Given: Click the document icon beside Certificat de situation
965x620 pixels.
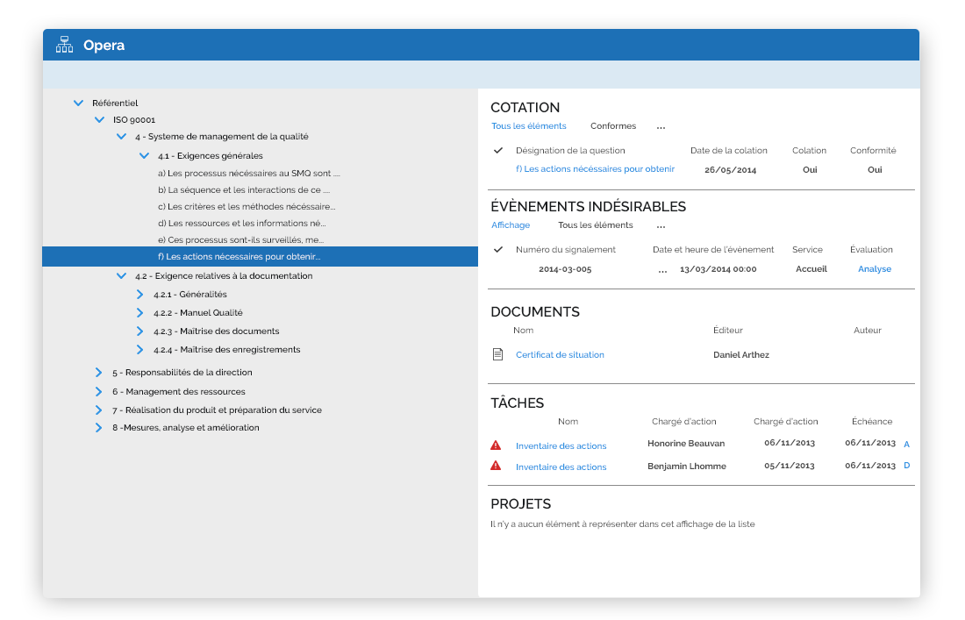Looking at the screenshot, I should [x=497, y=355].
